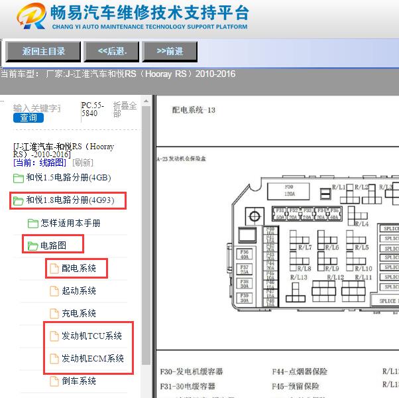This screenshot has width=399, height=398.
Task: Click open folder icon beside 电路图
Action: (x=33, y=246)
